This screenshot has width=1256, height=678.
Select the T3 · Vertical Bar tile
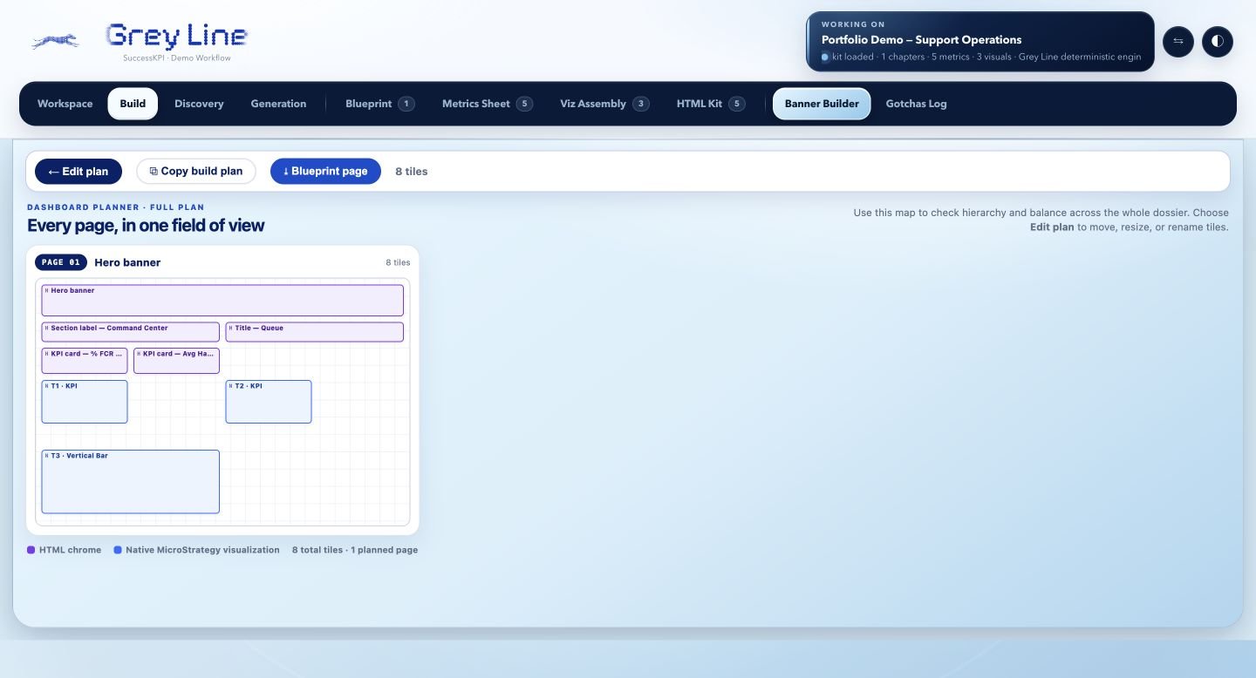[131, 482]
